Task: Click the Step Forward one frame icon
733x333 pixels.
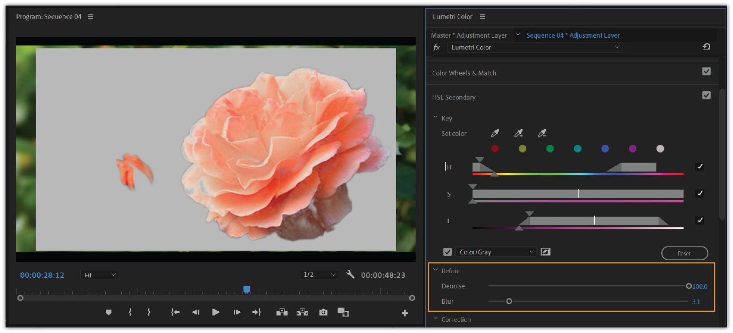Action: (236, 312)
